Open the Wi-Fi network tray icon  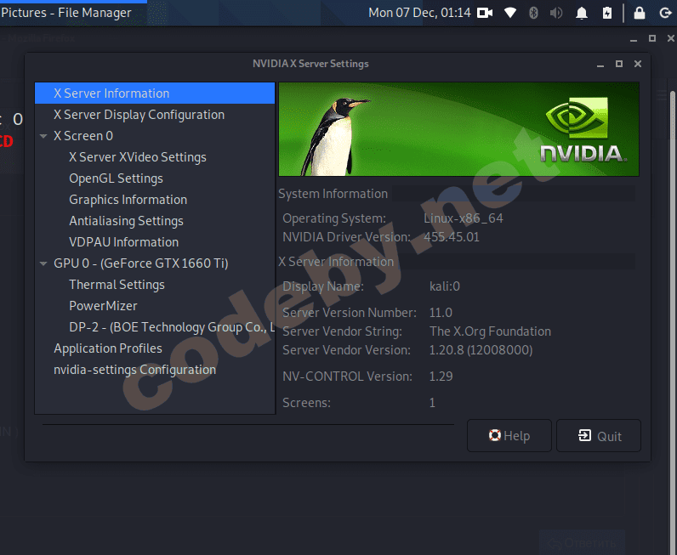click(510, 13)
